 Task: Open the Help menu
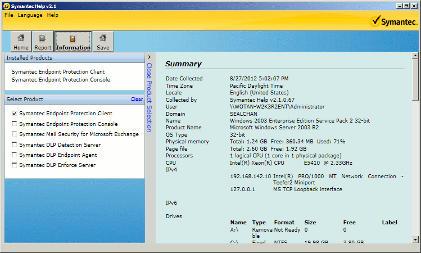point(53,15)
